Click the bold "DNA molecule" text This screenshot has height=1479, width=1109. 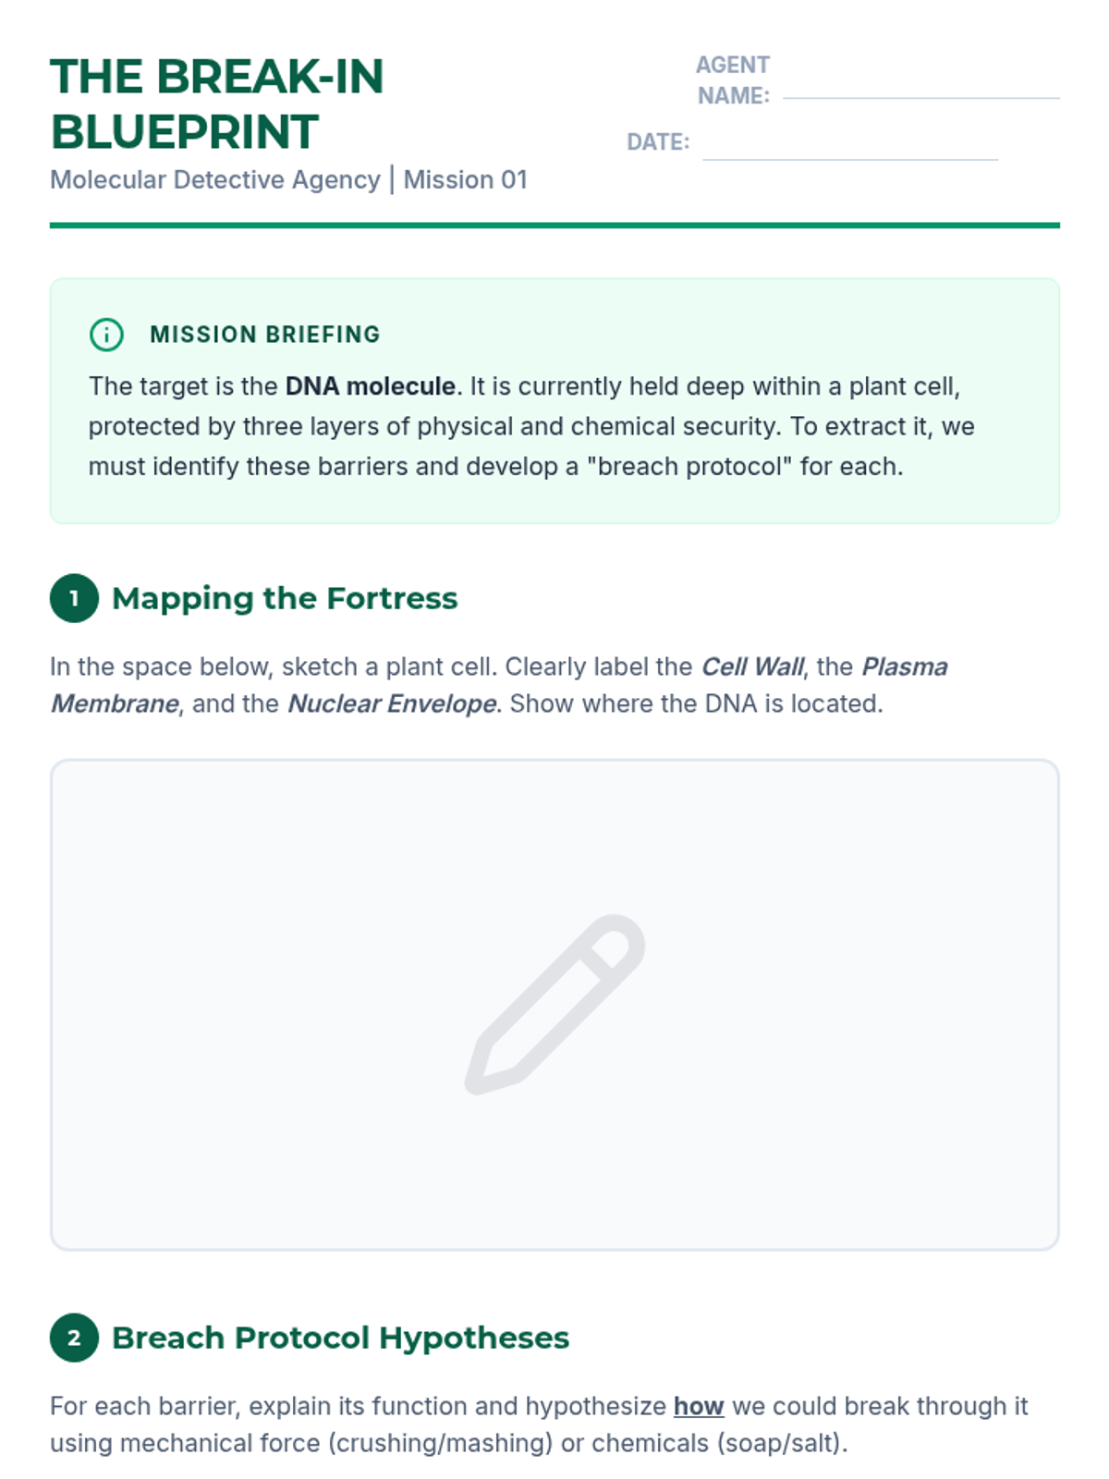click(370, 385)
